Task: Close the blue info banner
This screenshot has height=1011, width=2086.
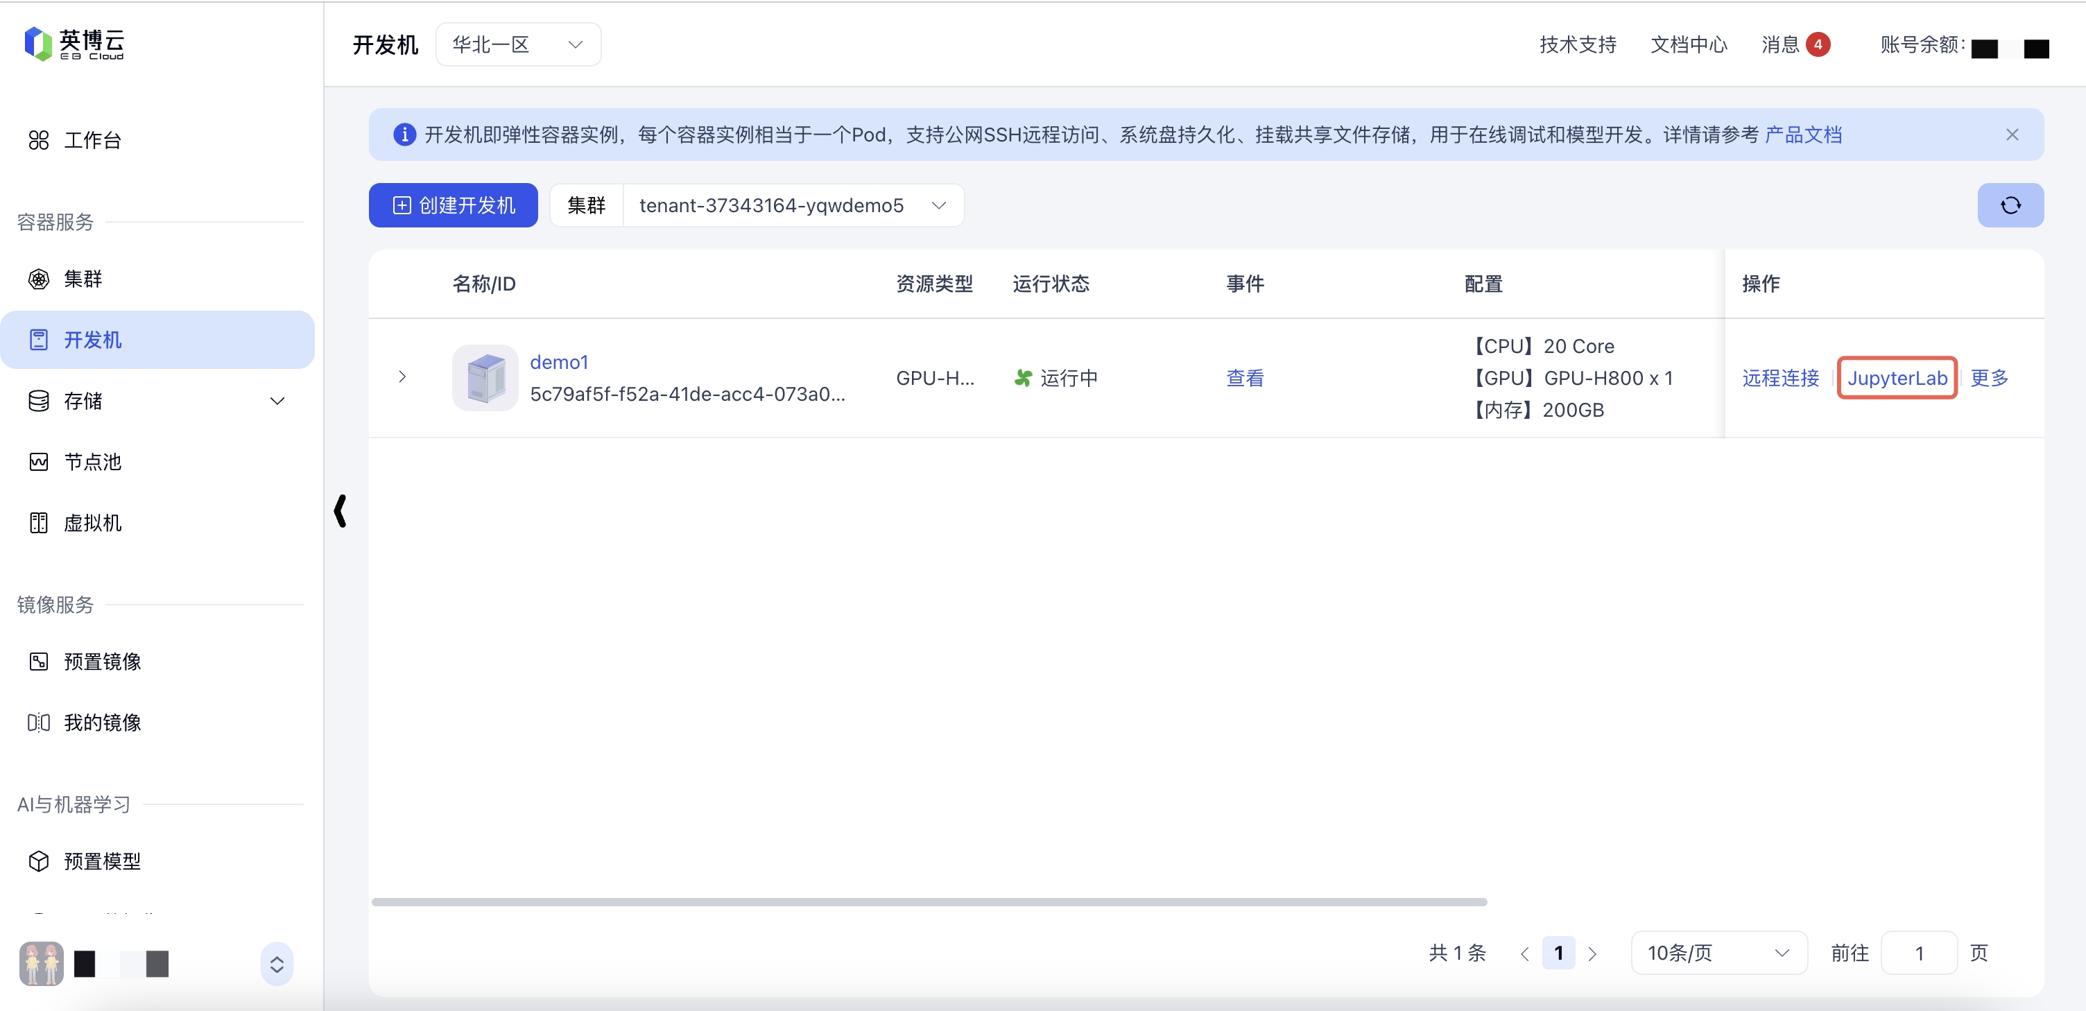Action: [2012, 135]
